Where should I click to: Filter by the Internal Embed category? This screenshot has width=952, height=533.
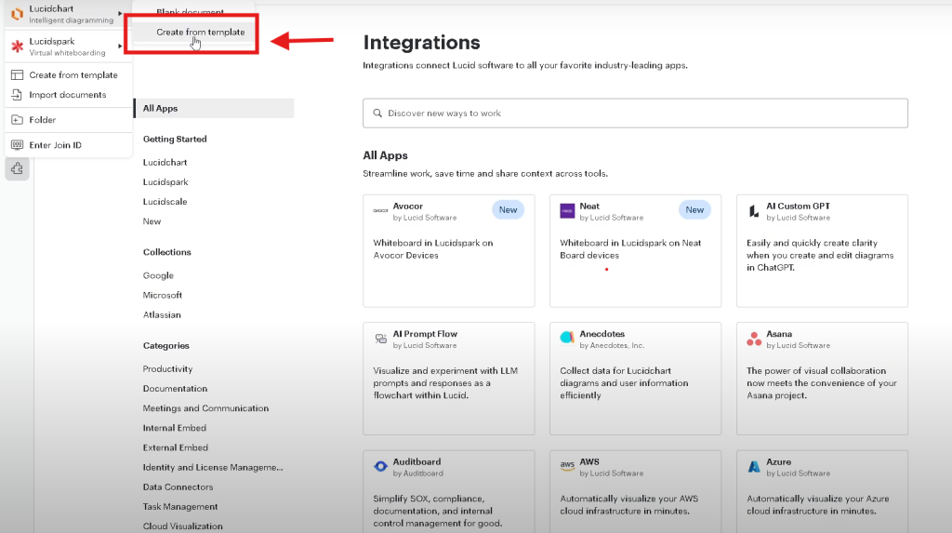point(174,428)
